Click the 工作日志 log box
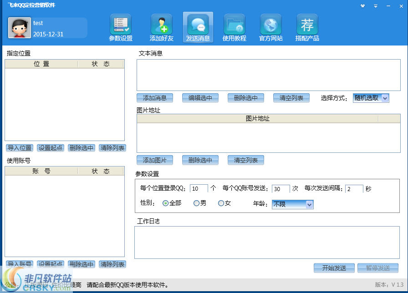Image resolution: width=408 pixels, height=293 pixels. tap(267, 242)
